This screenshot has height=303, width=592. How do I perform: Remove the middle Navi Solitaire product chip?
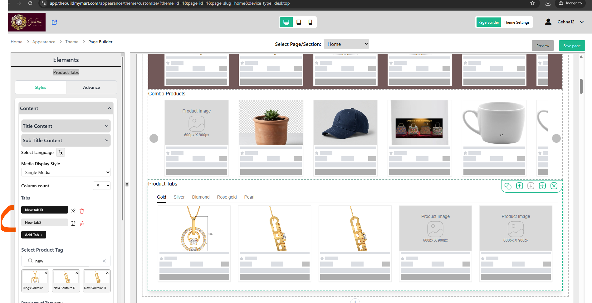(x=77, y=273)
